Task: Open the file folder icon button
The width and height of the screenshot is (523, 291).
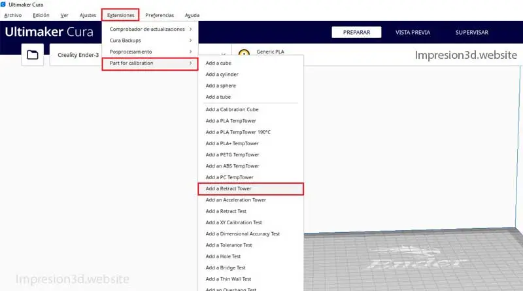Action: [32, 55]
